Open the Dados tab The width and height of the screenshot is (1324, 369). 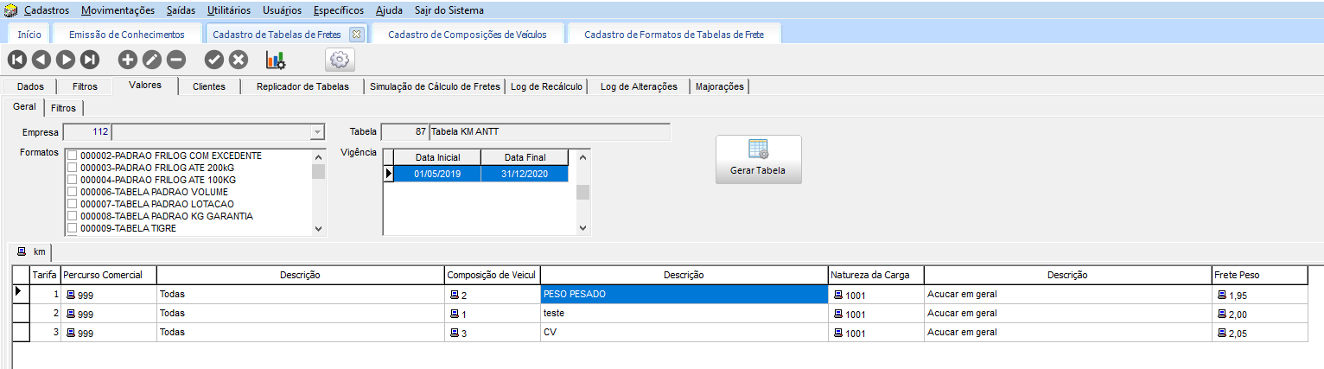click(30, 86)
